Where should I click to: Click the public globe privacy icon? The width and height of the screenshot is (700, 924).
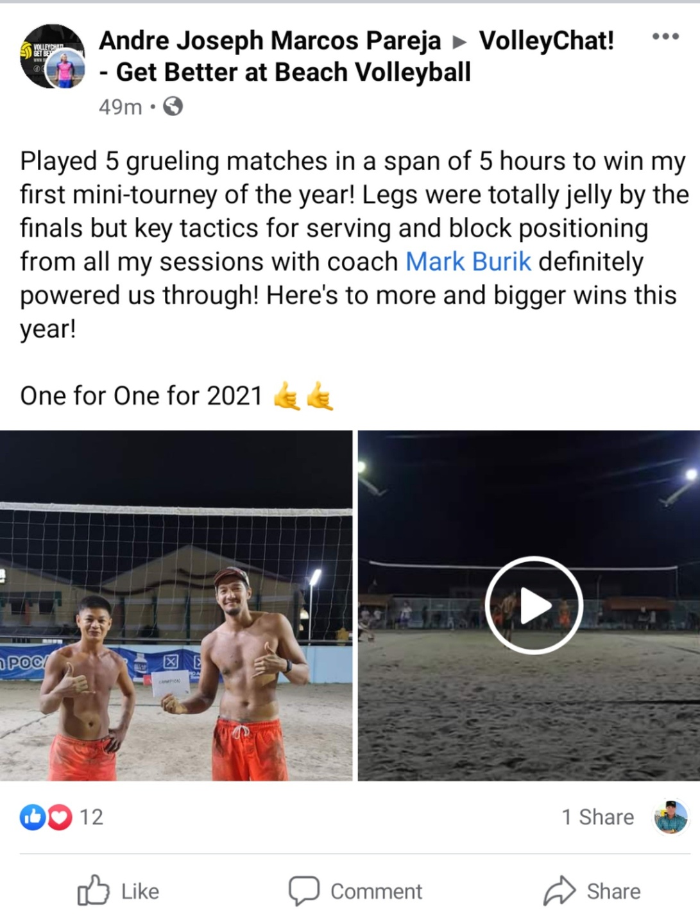173,107
